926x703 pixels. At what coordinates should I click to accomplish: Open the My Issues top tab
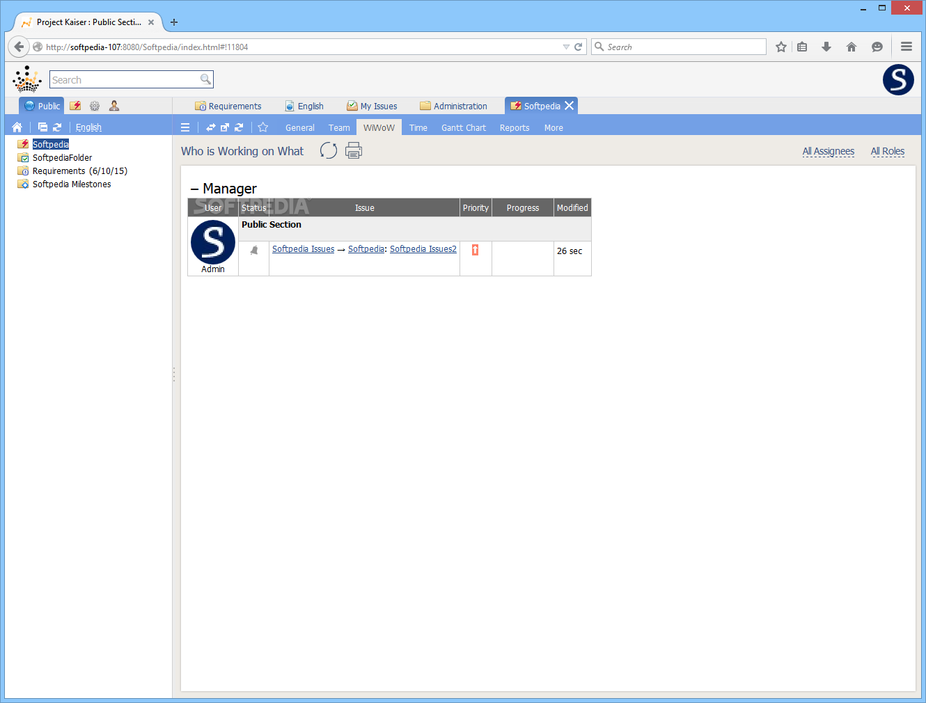click(x=372, y=106)
